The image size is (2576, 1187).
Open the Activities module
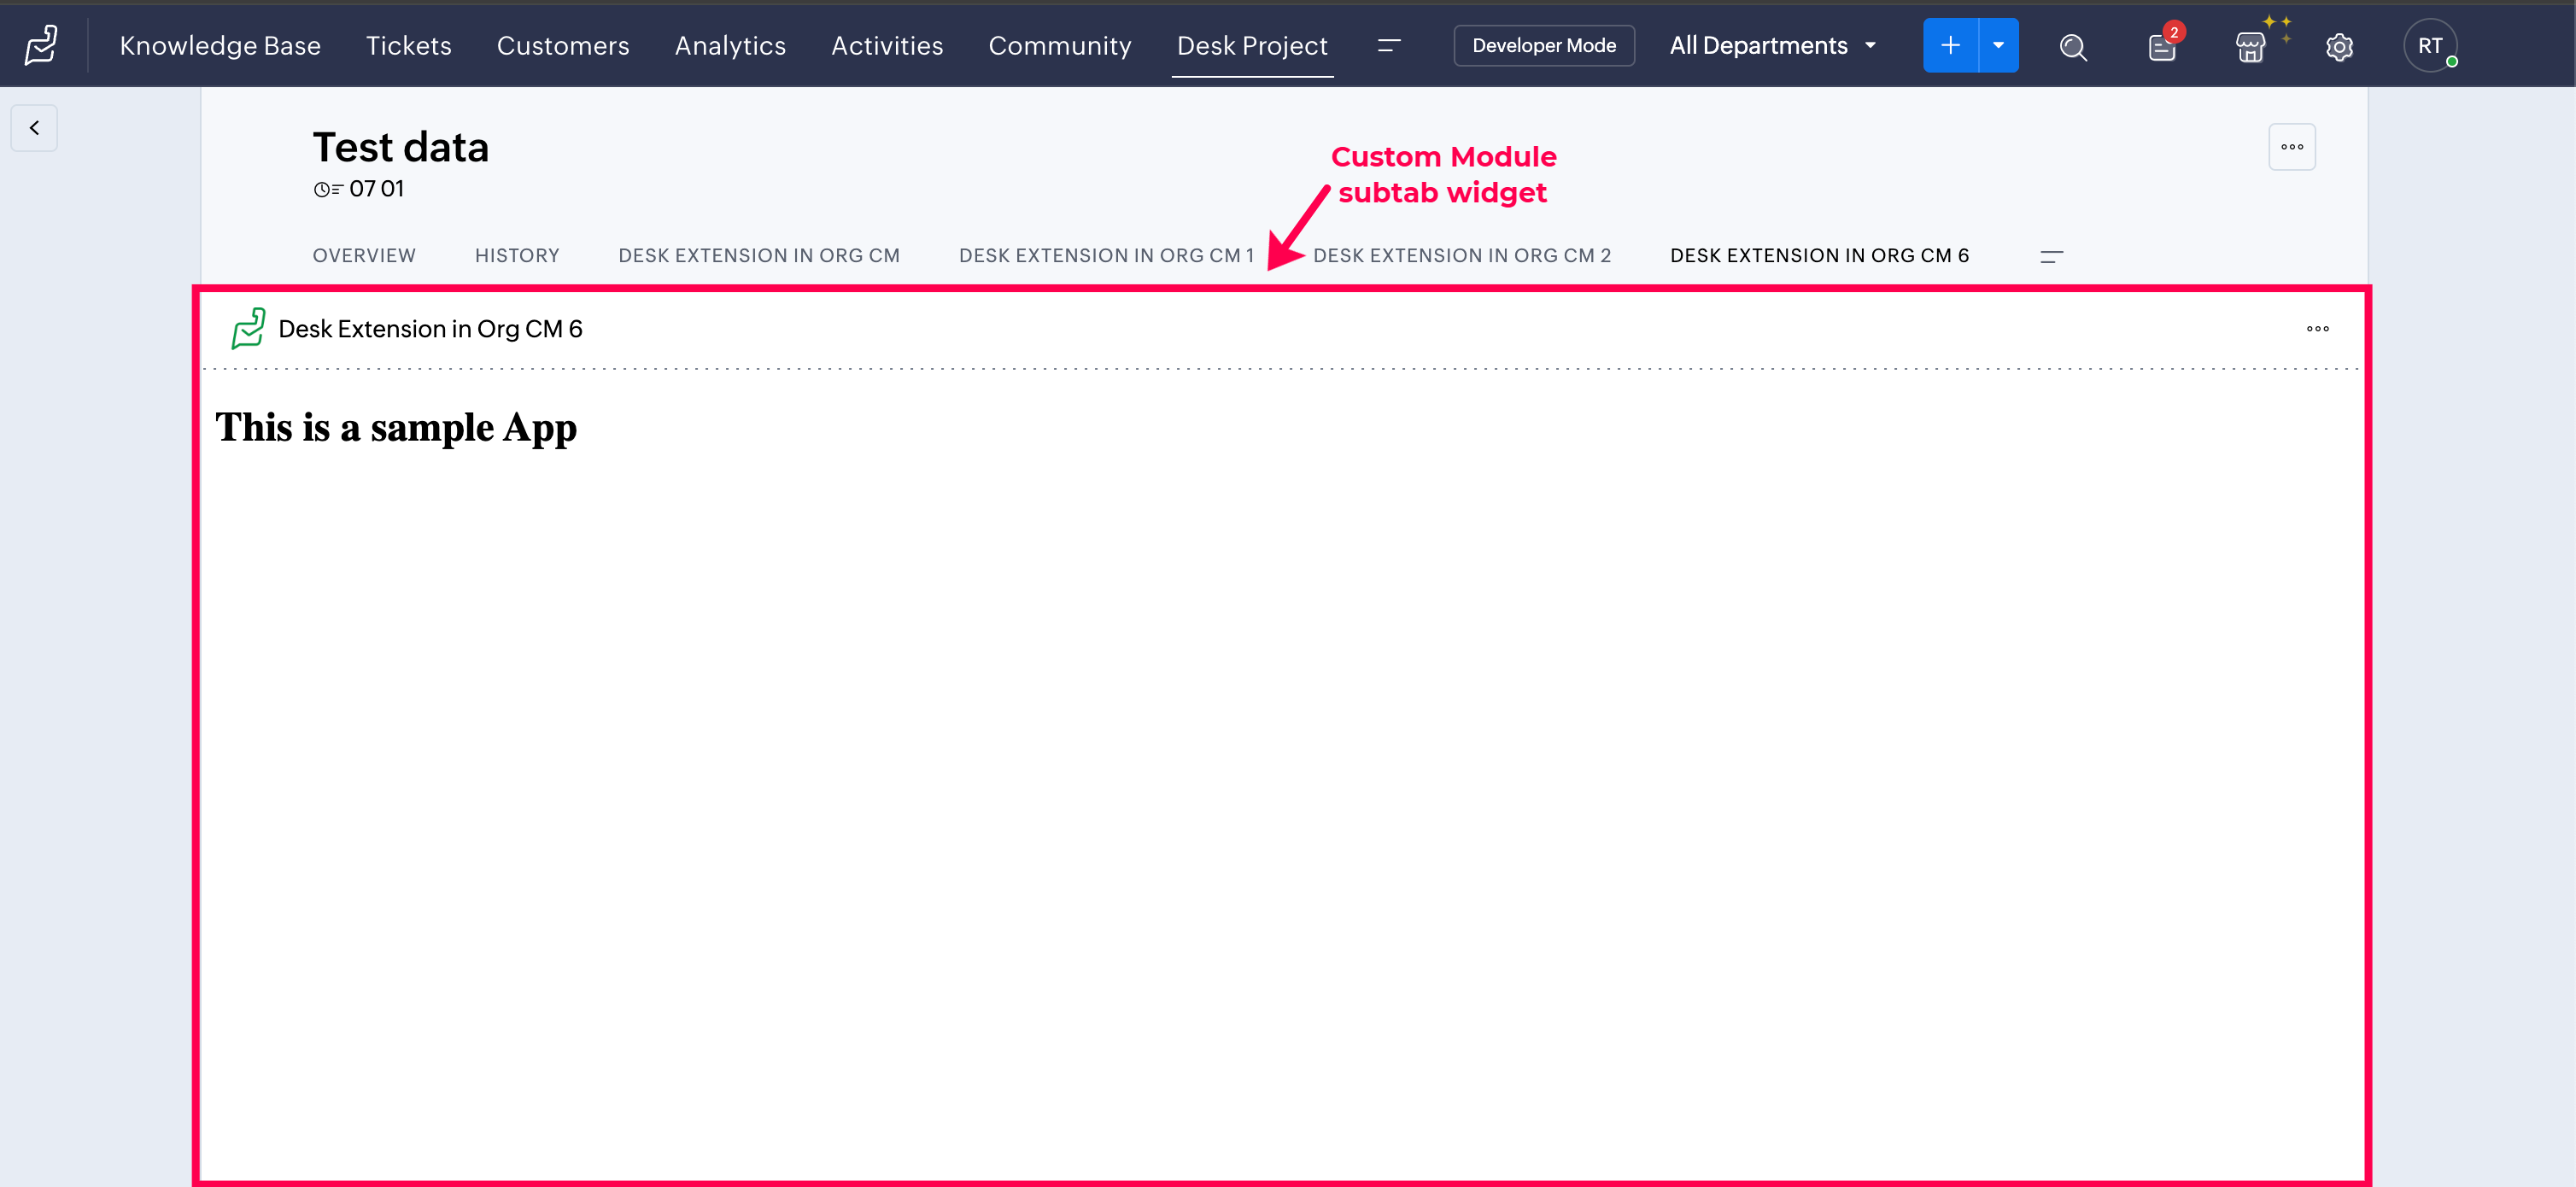(x=887, y=45)
